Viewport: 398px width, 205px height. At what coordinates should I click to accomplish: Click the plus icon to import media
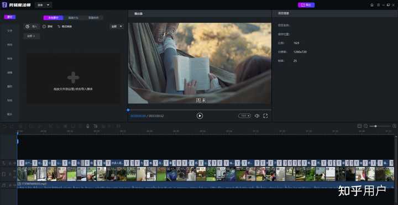(x=73, y=77)
